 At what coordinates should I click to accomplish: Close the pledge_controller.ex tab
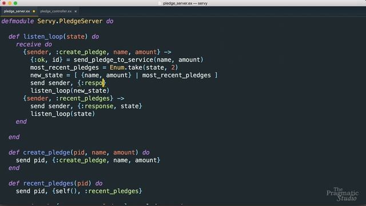click(x=75, y=11)
